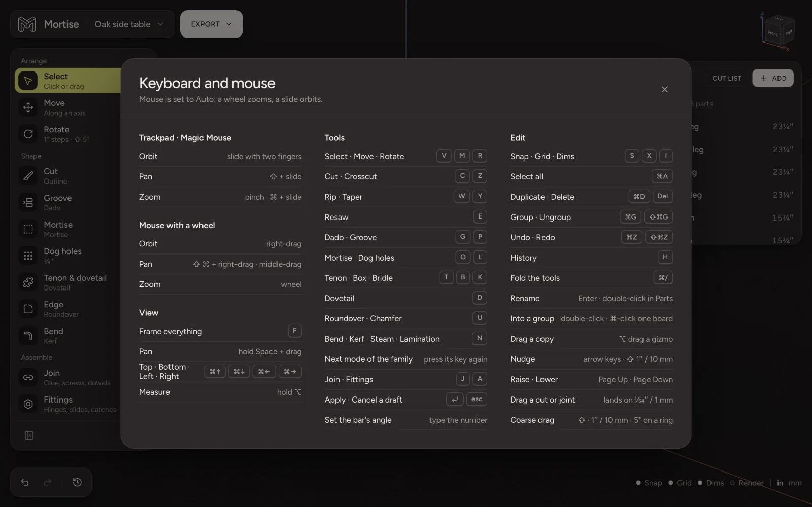Select the Select arrow tool icon
The height and width of the screenshot is (507, 812).
pos(28,81)
